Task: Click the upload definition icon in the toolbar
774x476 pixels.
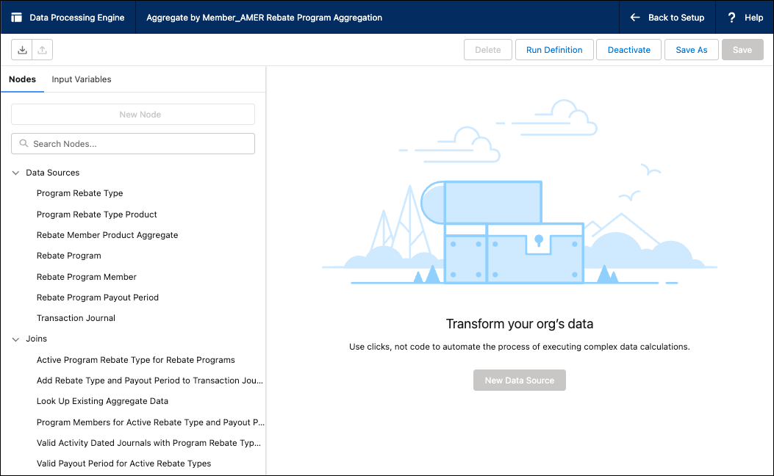Action: (42, 49)
